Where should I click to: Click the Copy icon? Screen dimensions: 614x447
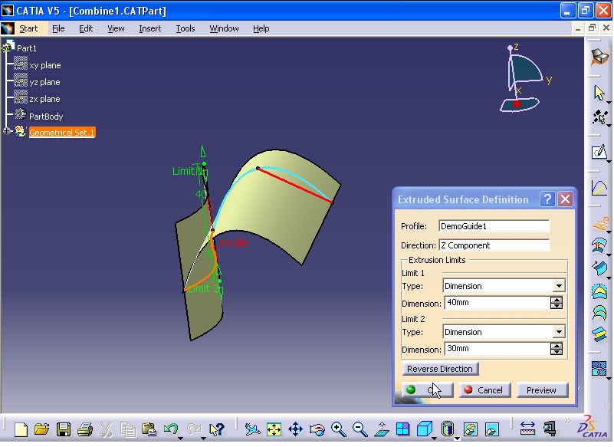pos(128,429)
